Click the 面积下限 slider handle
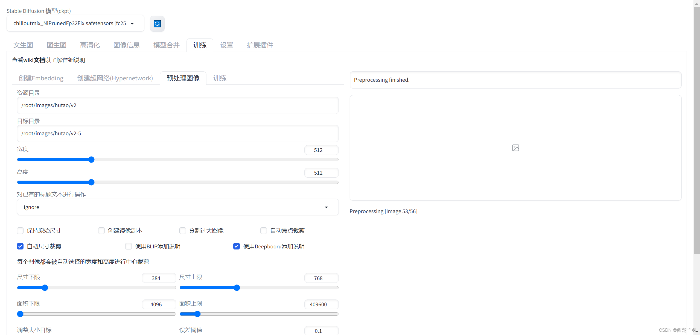 tap(20, 314)
